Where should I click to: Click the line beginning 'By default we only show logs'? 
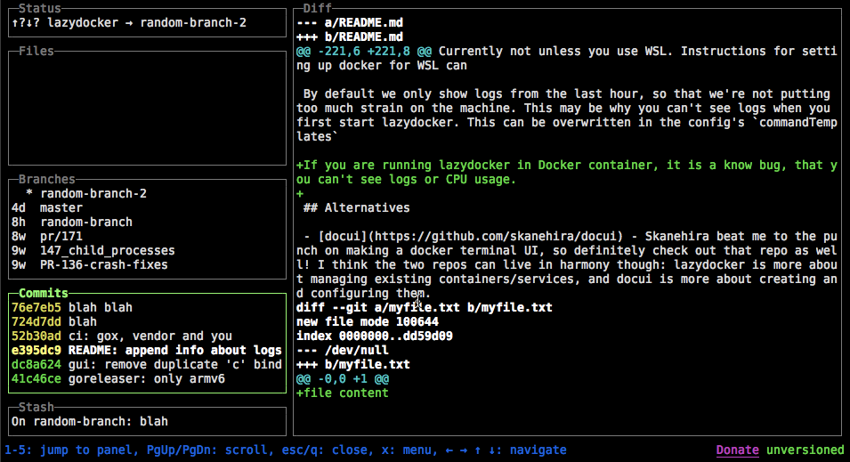point(566,115)
